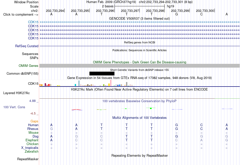Click the '100 Vert. Cons' track label

pos(14,107)
